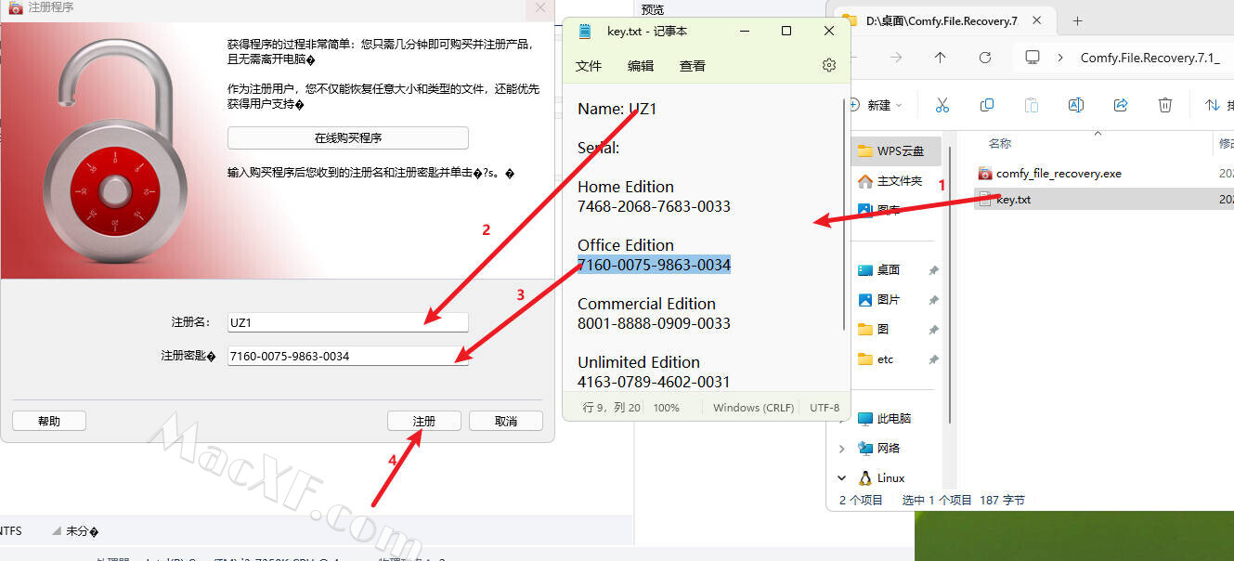Click the Unlimited Edition serial 4163-0789-4602-0031
The image size is (1234, 561).
click(x=654, y=382)
